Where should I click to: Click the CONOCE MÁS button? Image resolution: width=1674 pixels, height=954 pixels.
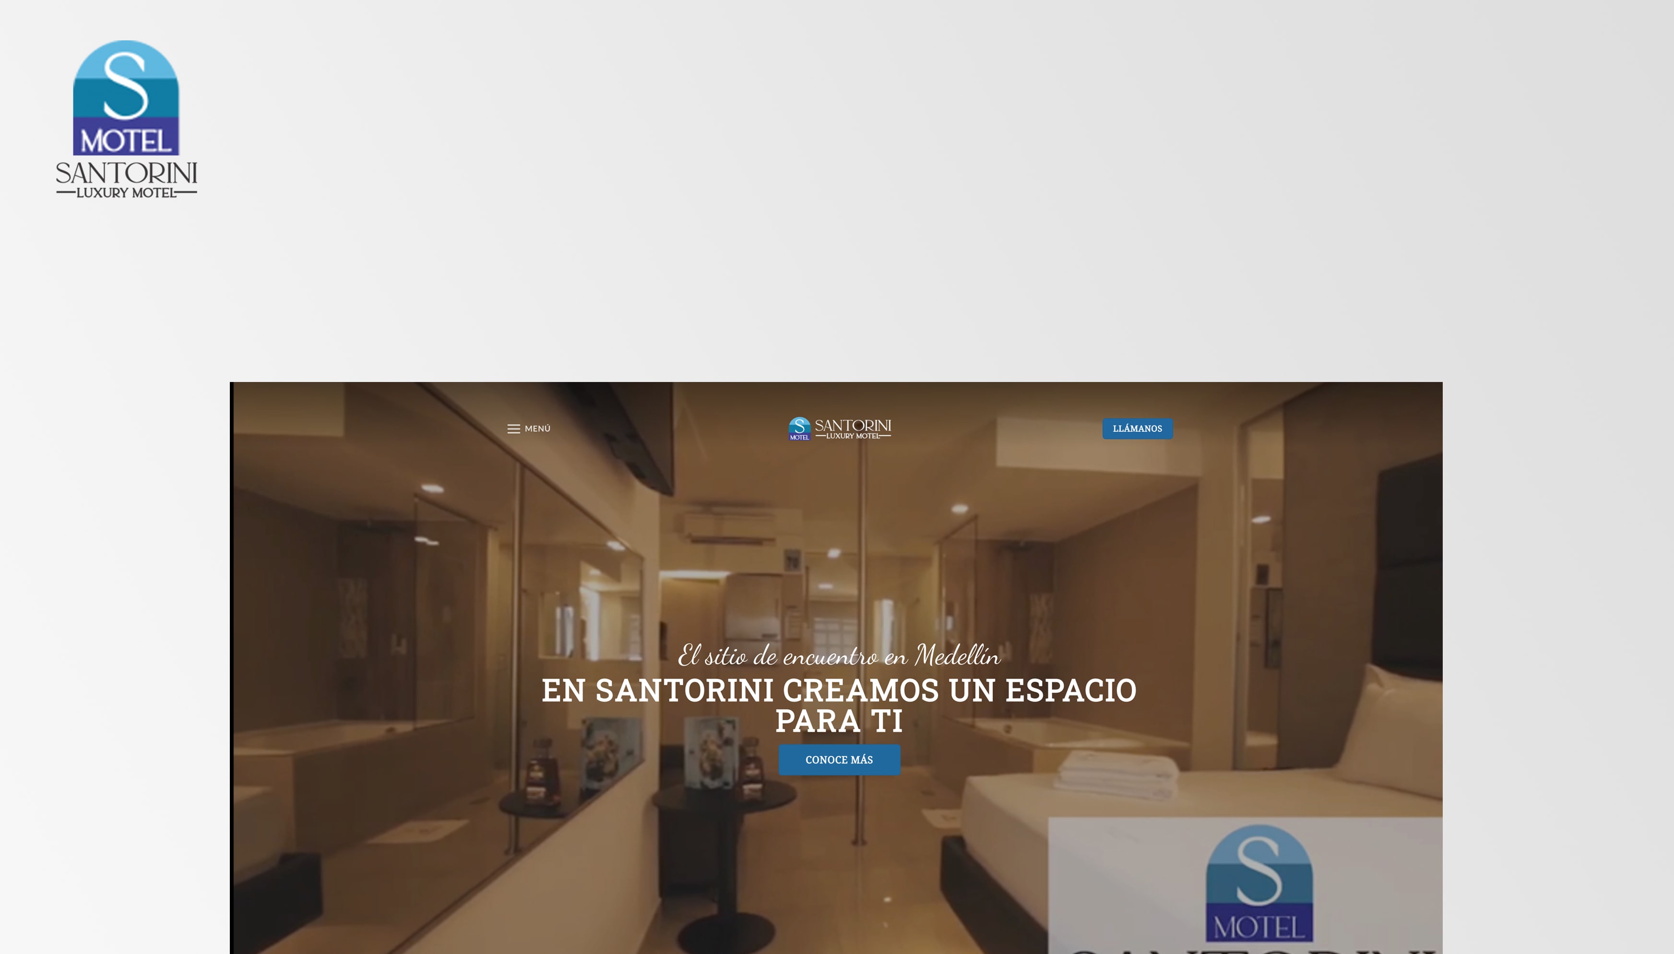click(x=839, y=759)
